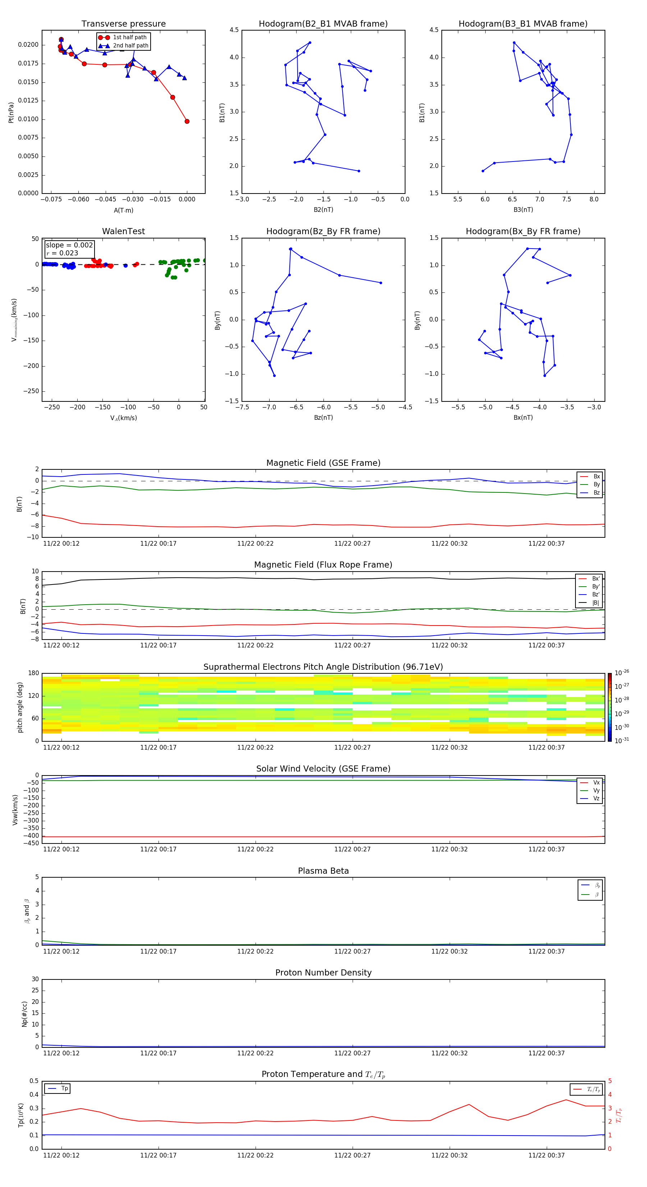The image size is (647, 1187).
Task: Click the Bx' legend entry in Flux Rope plot
Action: (589, 579)
